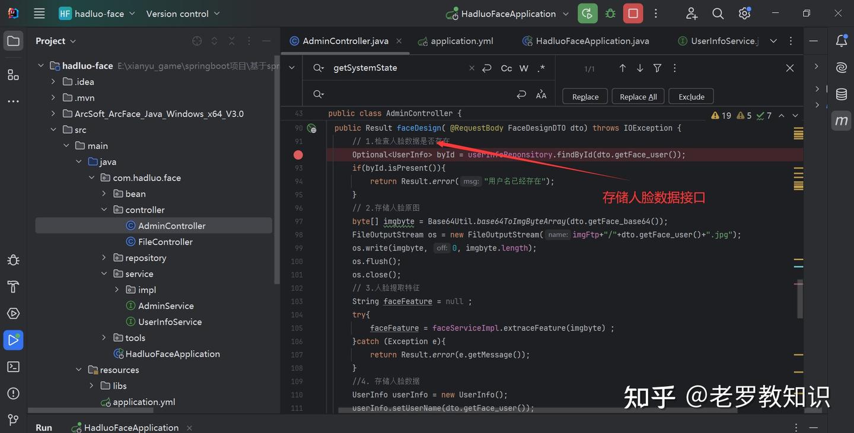Screen dimensions: 854x433
Task: Open the Database tool window icon
Action: (x=841, y=94)
